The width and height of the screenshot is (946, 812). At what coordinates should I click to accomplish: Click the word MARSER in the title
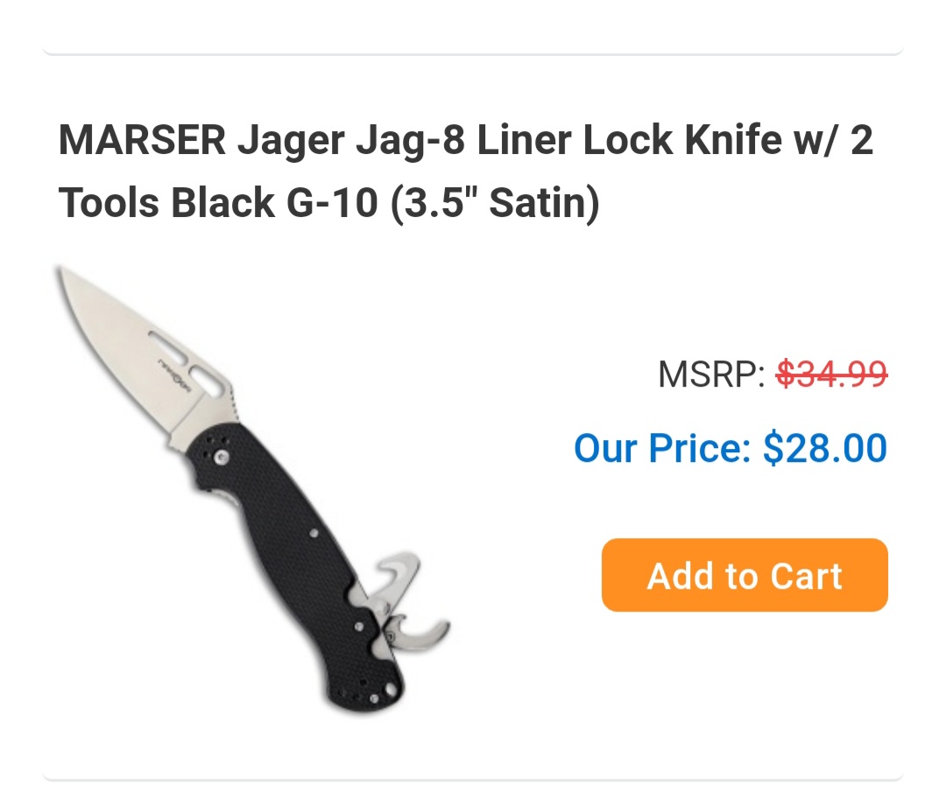(142, 140)
